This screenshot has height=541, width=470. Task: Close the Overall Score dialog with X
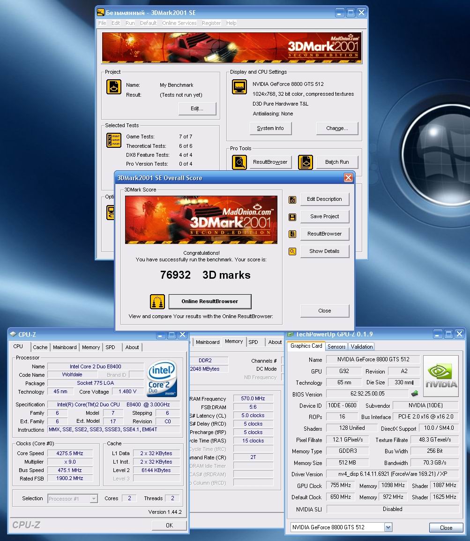click(348, 178)
